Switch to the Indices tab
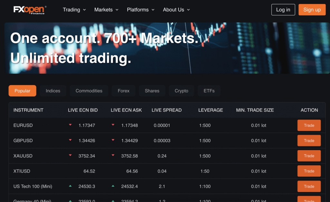Viewport: 330px width, 202px height. [53, 91]
